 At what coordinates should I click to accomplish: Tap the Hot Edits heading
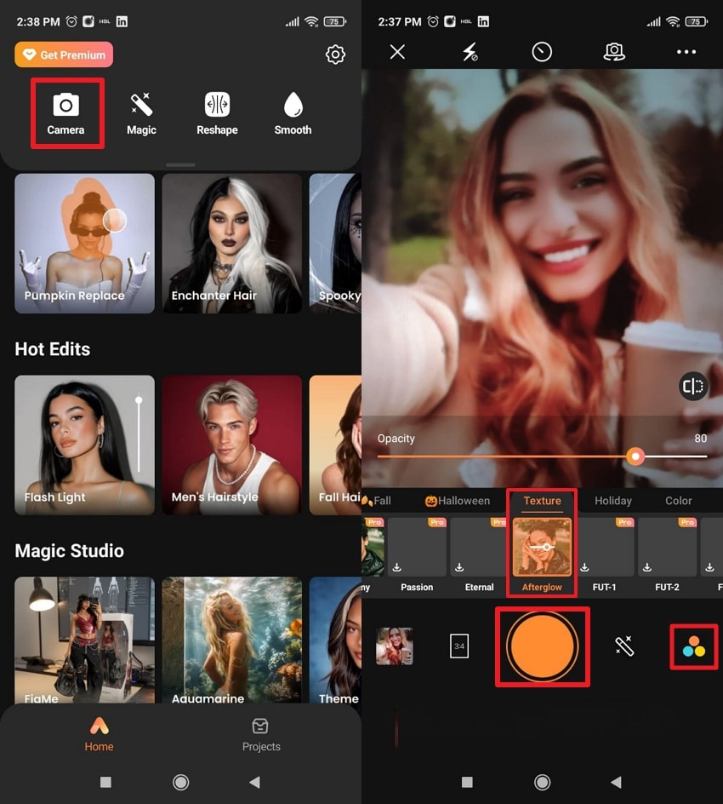tap(53, 349)
